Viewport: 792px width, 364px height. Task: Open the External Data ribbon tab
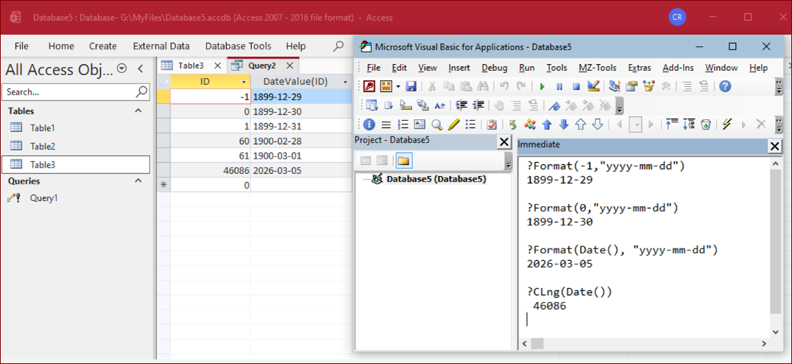click(x=161, y=46)
